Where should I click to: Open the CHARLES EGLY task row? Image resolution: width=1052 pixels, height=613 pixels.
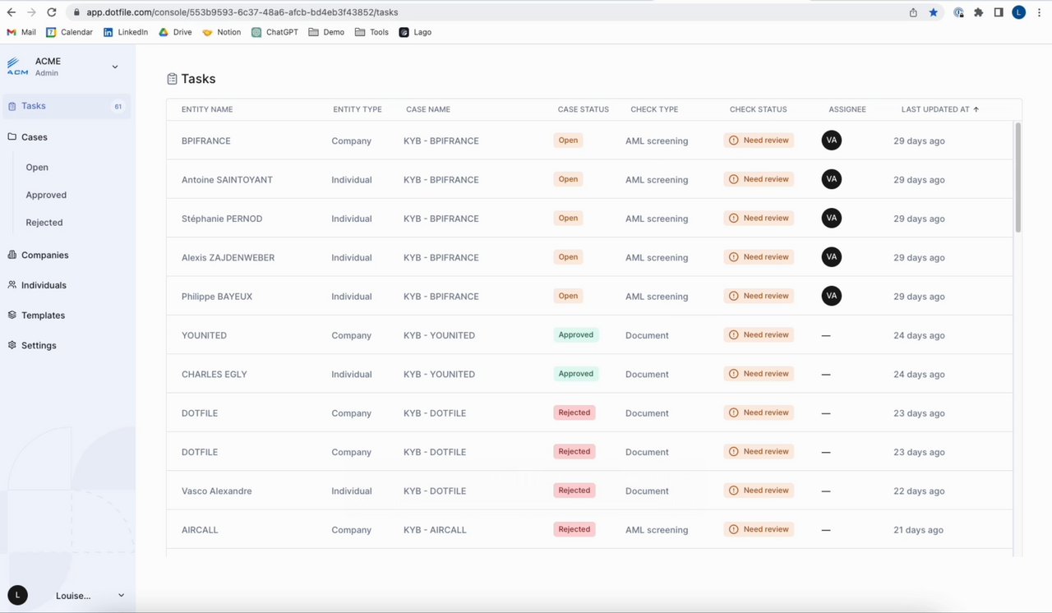coord(589,374)
